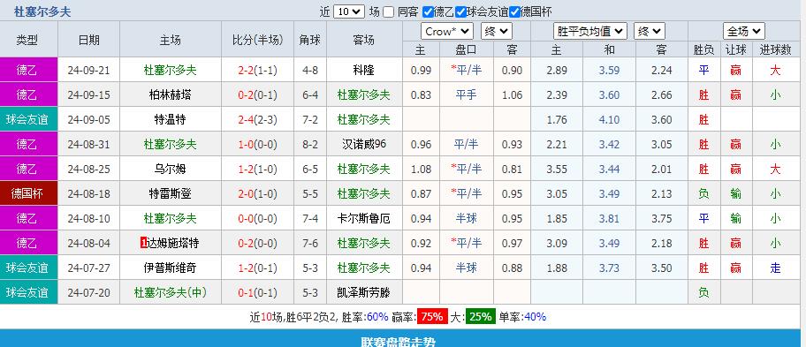
Task: Click the 比分(半场) column header
Action: (257, 40)
